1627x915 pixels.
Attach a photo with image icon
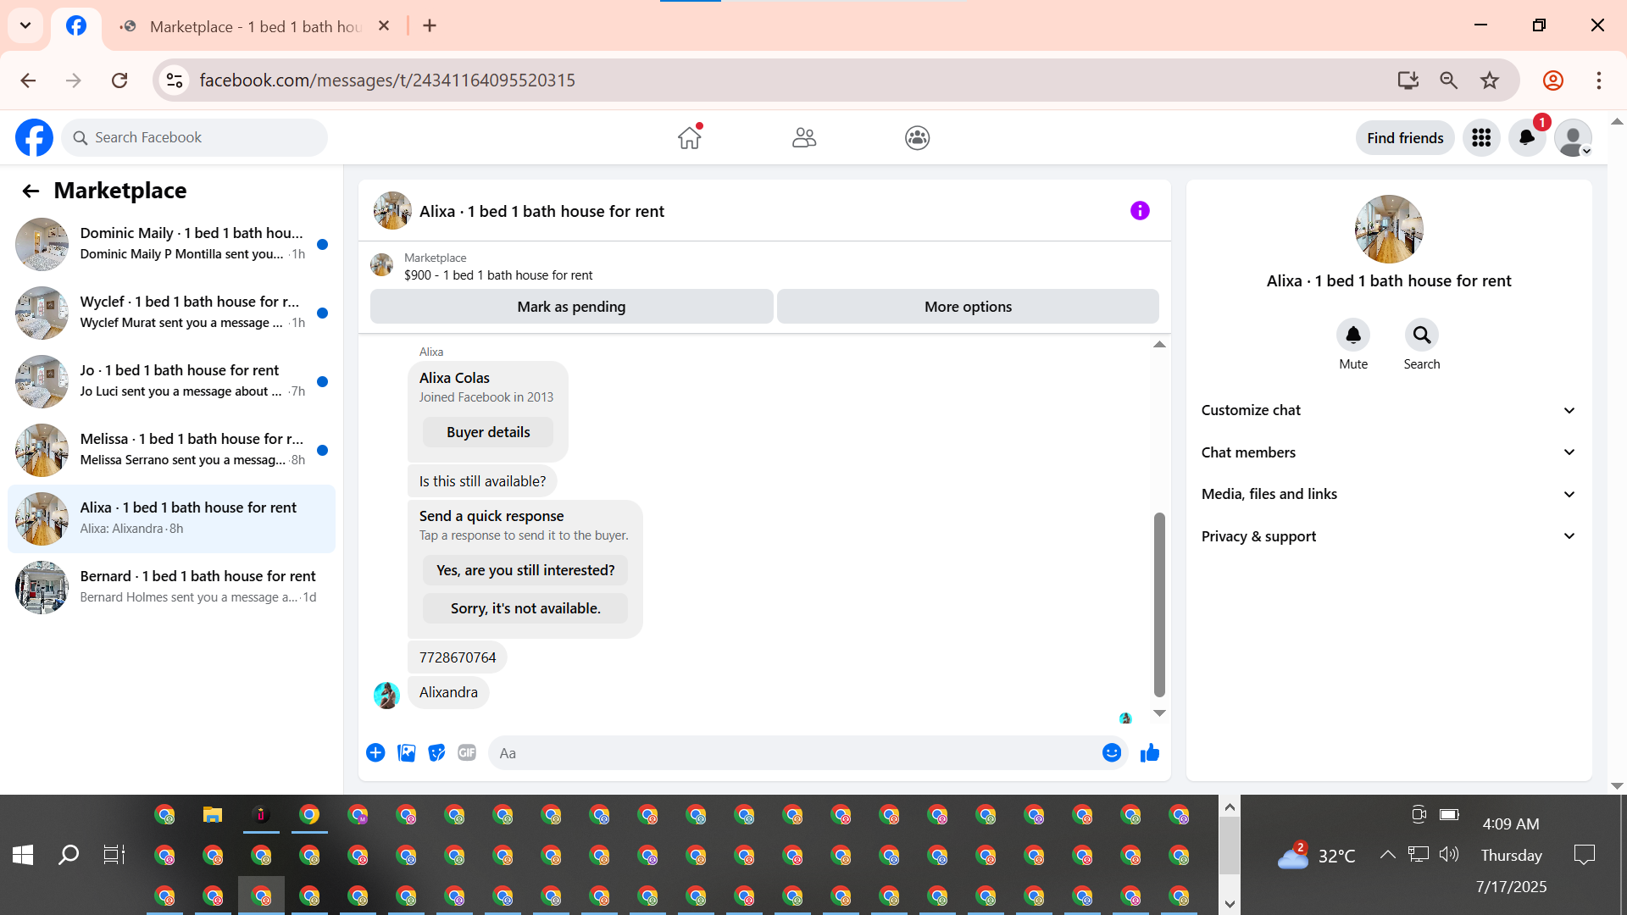point(407,753)
